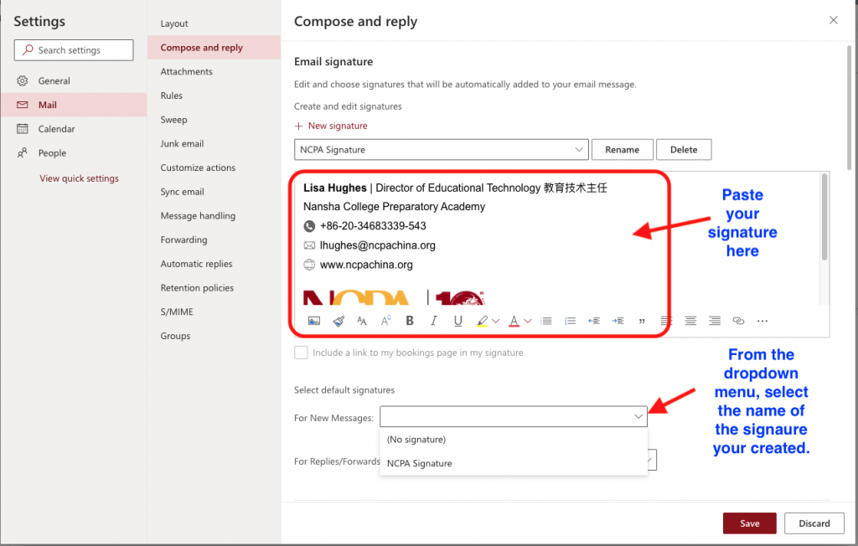Image resolution: width=858 pixels, height=546 pixels.
Task: Insert a bulleted list in signature
Action: point(546,321)
